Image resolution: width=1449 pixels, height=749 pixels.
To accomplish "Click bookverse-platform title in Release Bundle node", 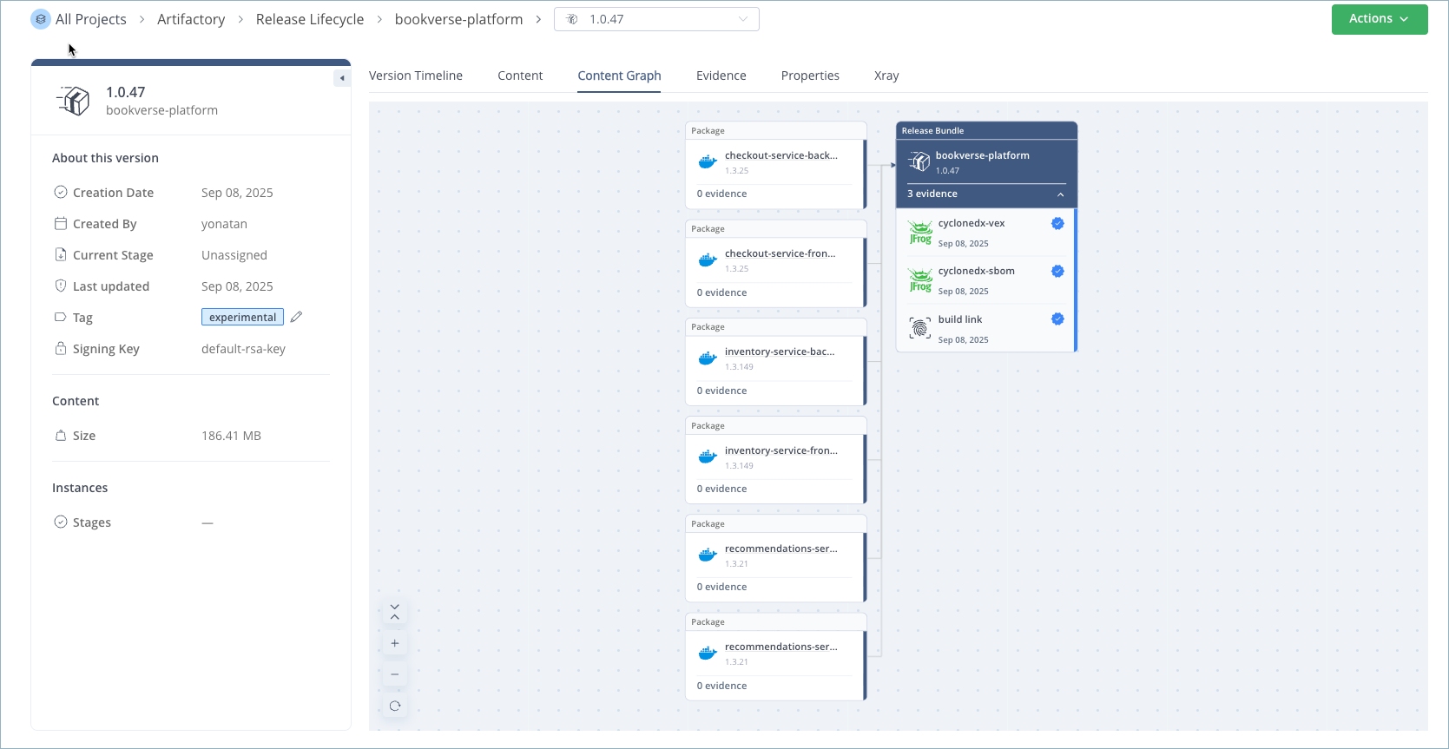I will pos(982,155).
